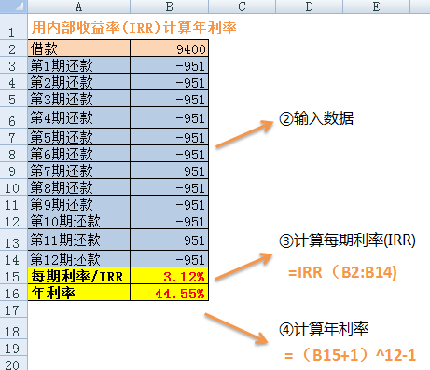430x370 pixels.
Task: Click the 44.55% result cell
Action: pos(169,293)
